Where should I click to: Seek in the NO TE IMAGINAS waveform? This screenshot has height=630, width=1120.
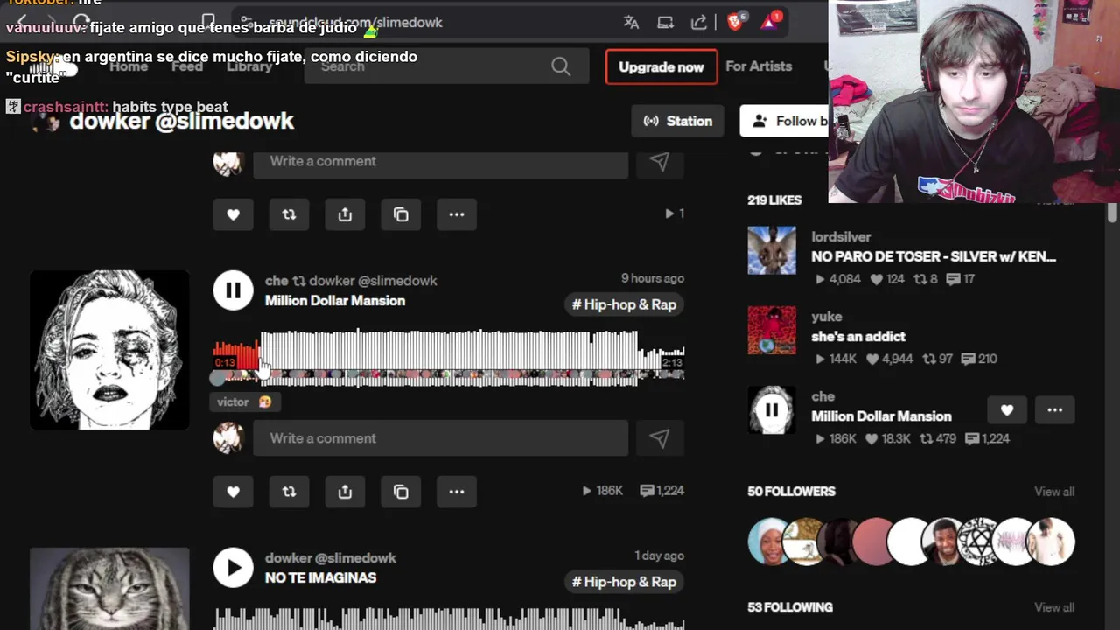[x=449, y=617]
